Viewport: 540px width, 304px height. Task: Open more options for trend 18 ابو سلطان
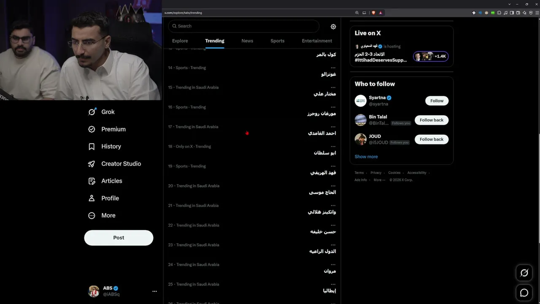pos(333,147)
